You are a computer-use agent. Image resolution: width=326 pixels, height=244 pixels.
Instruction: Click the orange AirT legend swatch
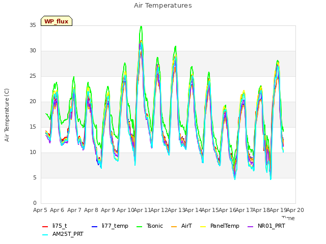[174, 226]
